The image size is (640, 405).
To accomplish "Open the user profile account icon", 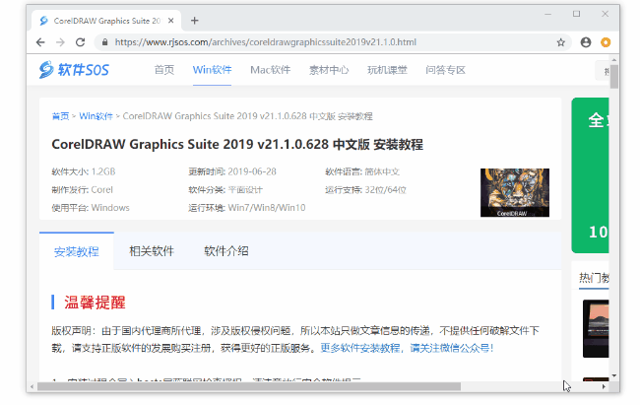I will [x=586, y=42].
